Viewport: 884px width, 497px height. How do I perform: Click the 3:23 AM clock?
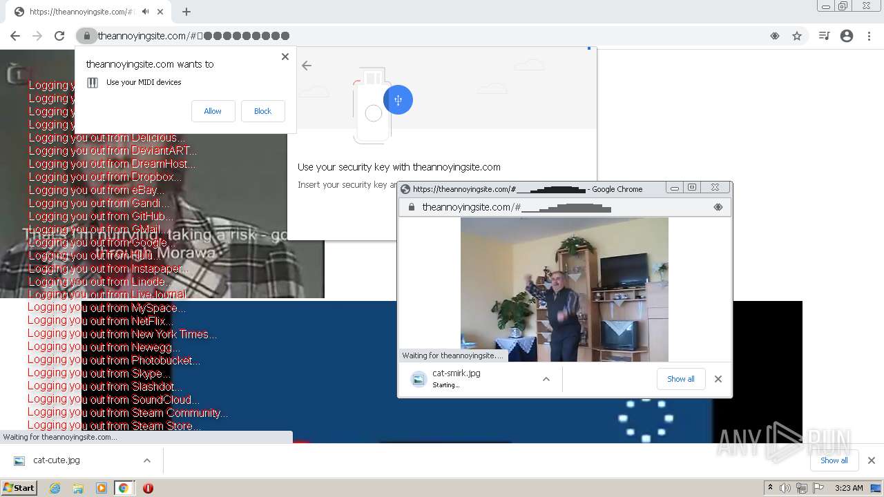coord(849,488)
